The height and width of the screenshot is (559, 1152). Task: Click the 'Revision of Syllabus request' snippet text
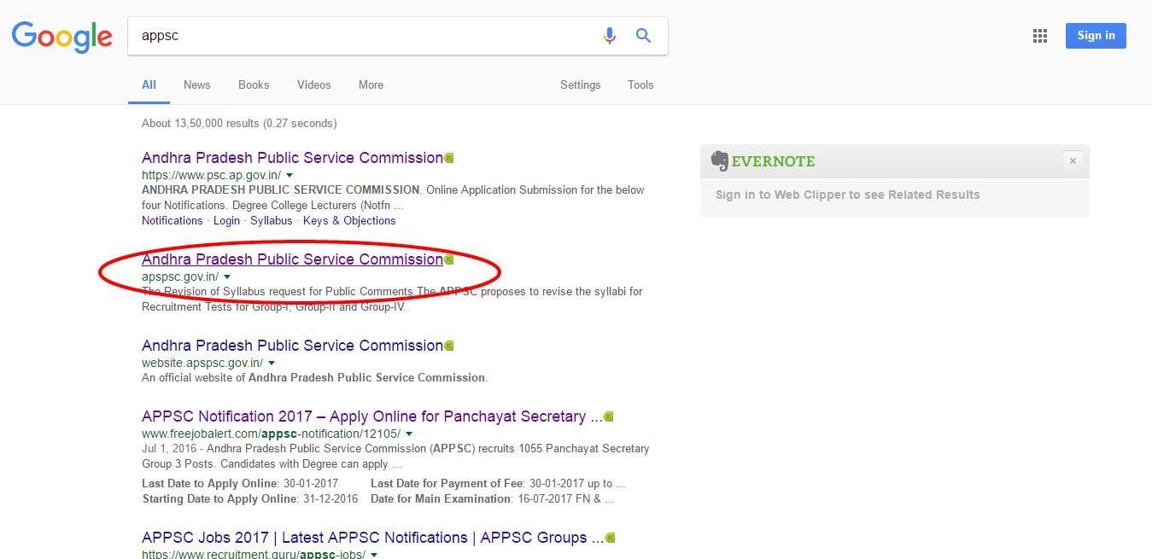tap(392, 299)
